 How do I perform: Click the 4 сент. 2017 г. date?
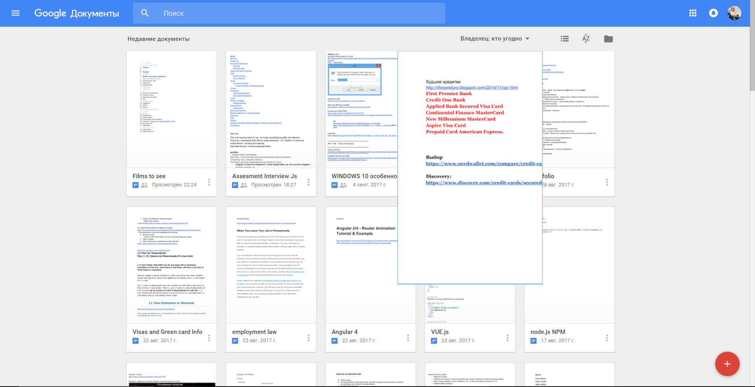pyautogui.click(x=370, y=185)
